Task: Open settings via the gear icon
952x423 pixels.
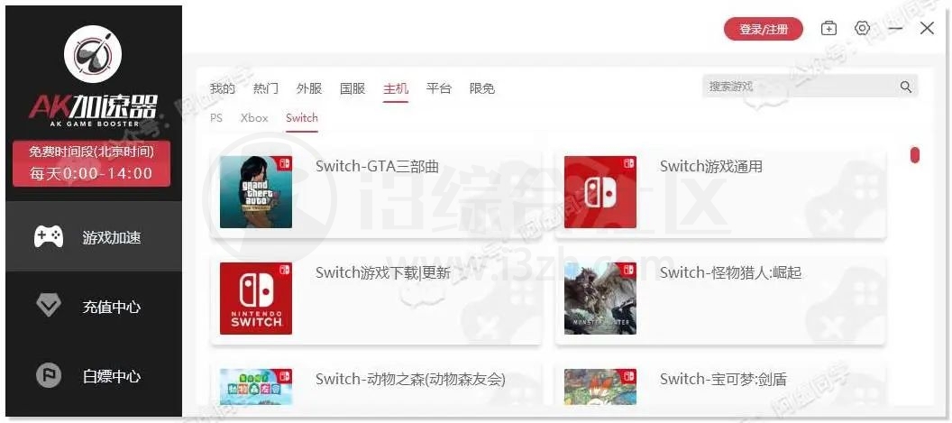Action: [x=862, y=29]
